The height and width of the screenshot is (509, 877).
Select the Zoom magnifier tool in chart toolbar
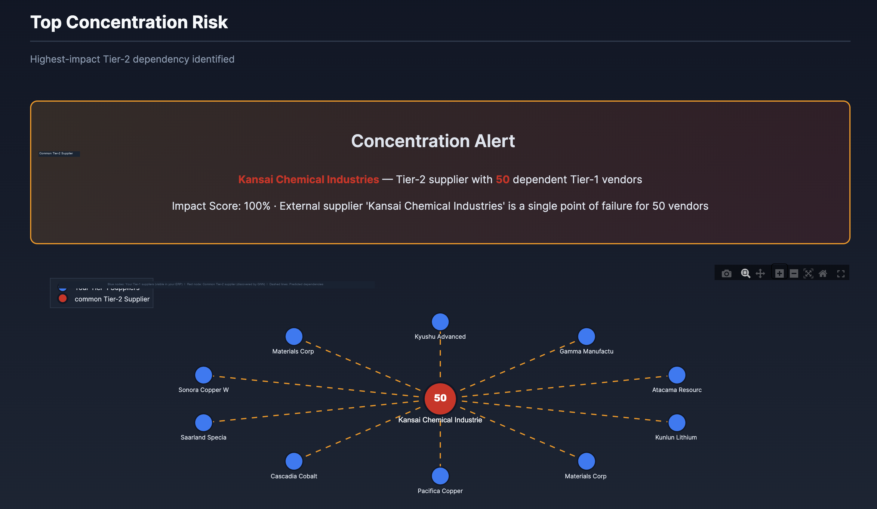point(745,274)
